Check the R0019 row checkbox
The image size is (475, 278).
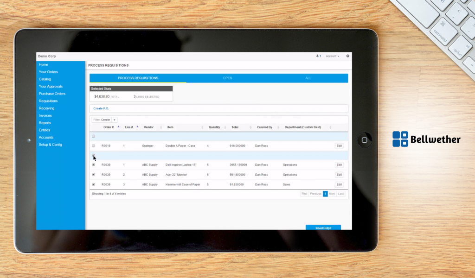tap(93, 145)
